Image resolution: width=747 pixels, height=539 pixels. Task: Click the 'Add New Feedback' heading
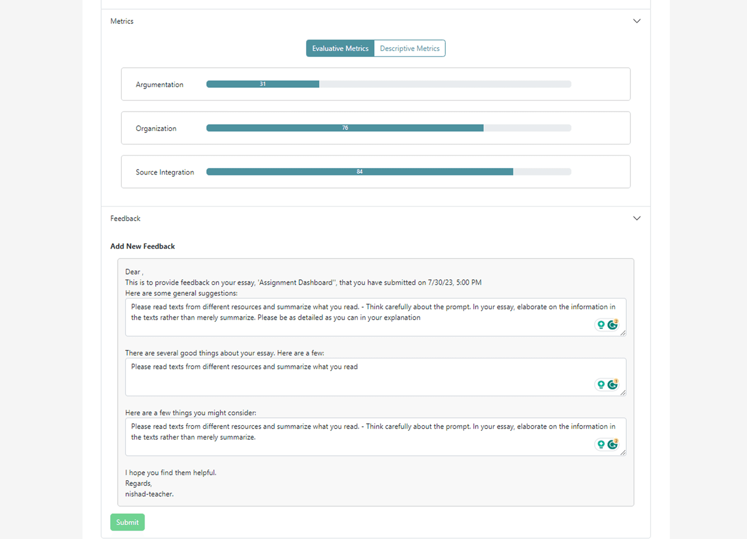tap(143, 246)
